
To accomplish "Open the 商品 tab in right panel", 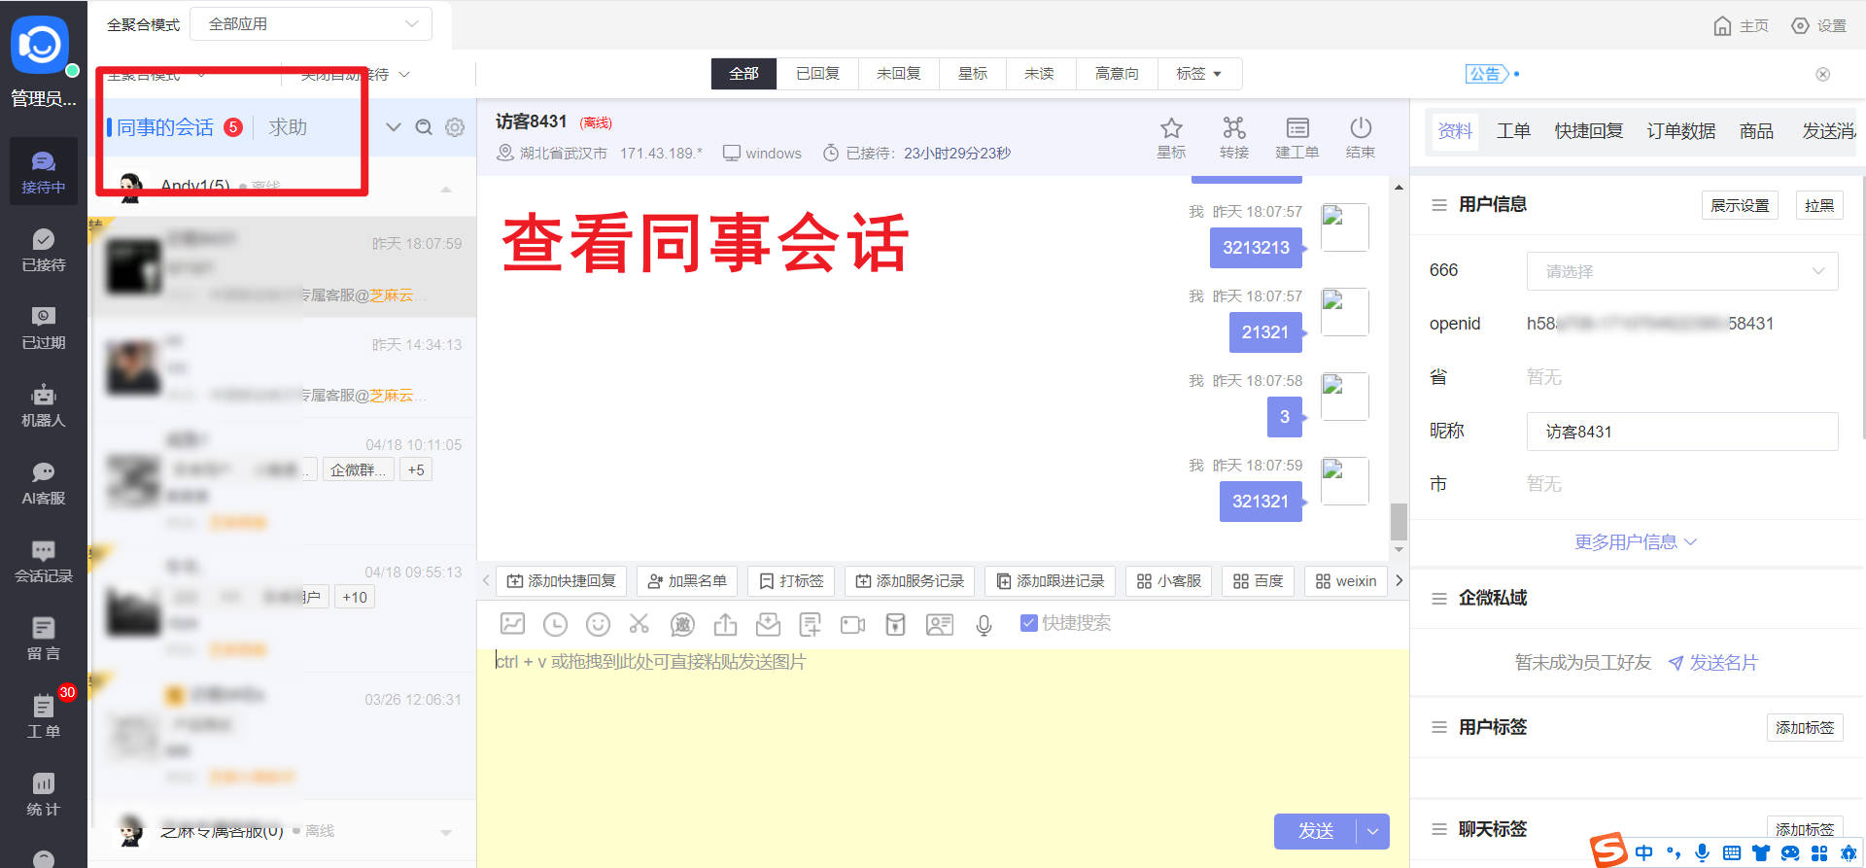I will [1756, 131].
